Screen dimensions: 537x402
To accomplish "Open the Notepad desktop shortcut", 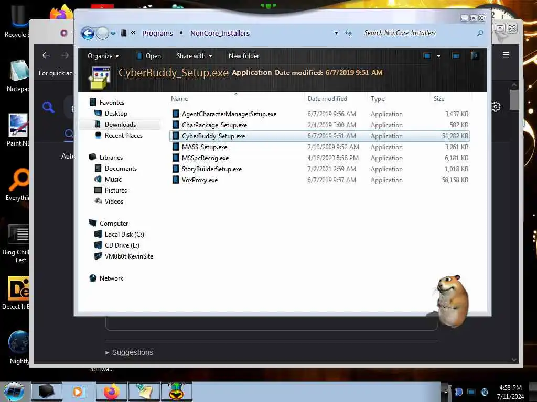I will pyautogui.click(x=17, y=76).
